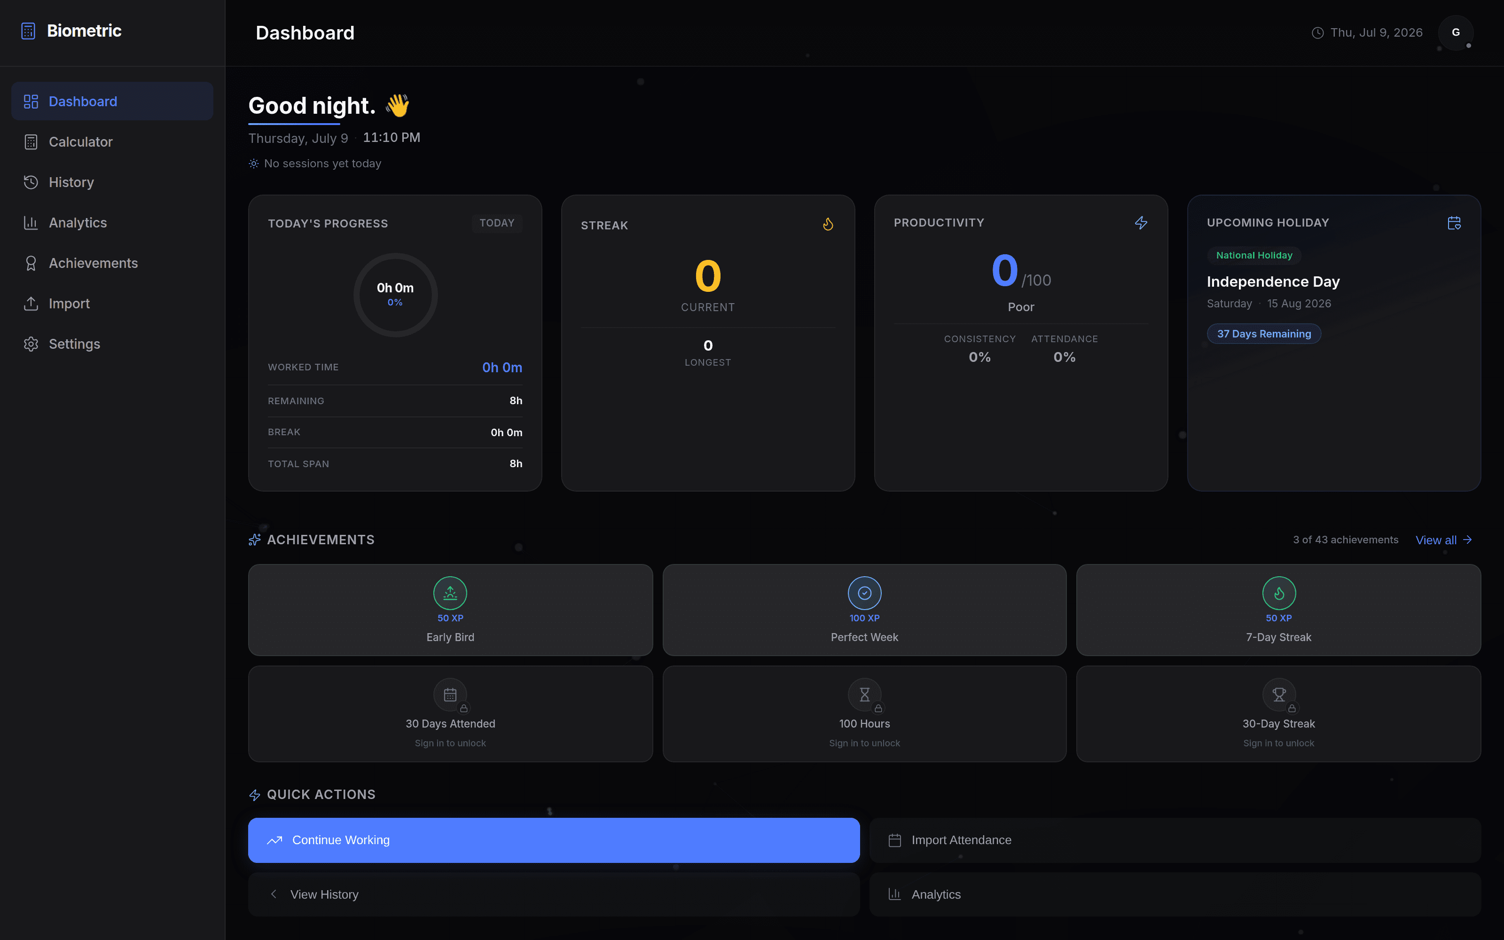Select the 100 Hours locked card
Screen dimensions: 1504x940
click(x=864, y=714)
